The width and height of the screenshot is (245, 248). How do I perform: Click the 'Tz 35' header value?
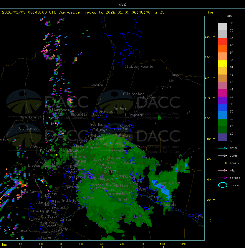159,12
